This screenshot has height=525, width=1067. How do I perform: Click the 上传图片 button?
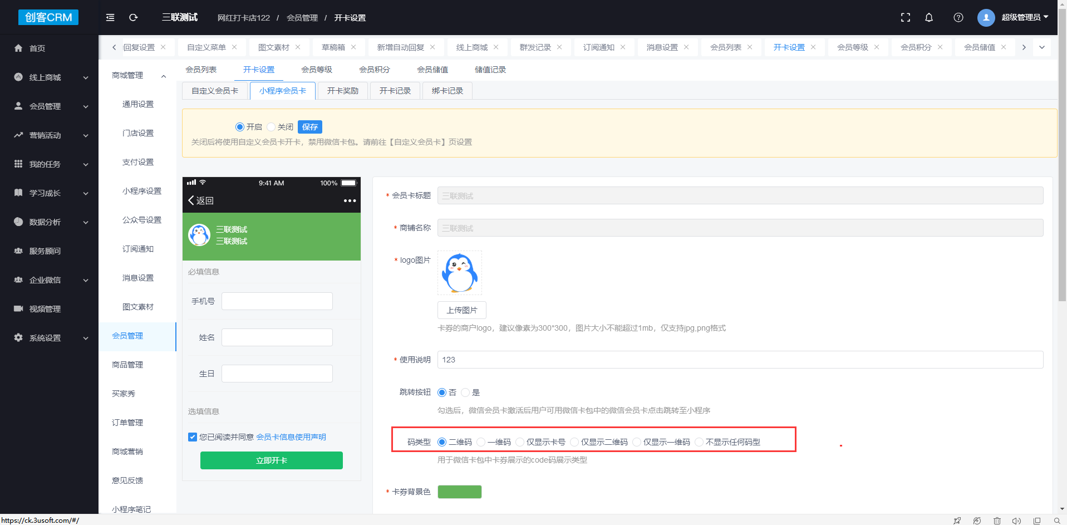(462, 310)
